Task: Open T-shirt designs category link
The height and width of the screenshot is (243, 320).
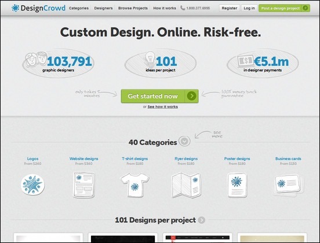Action: pos(135,159)
